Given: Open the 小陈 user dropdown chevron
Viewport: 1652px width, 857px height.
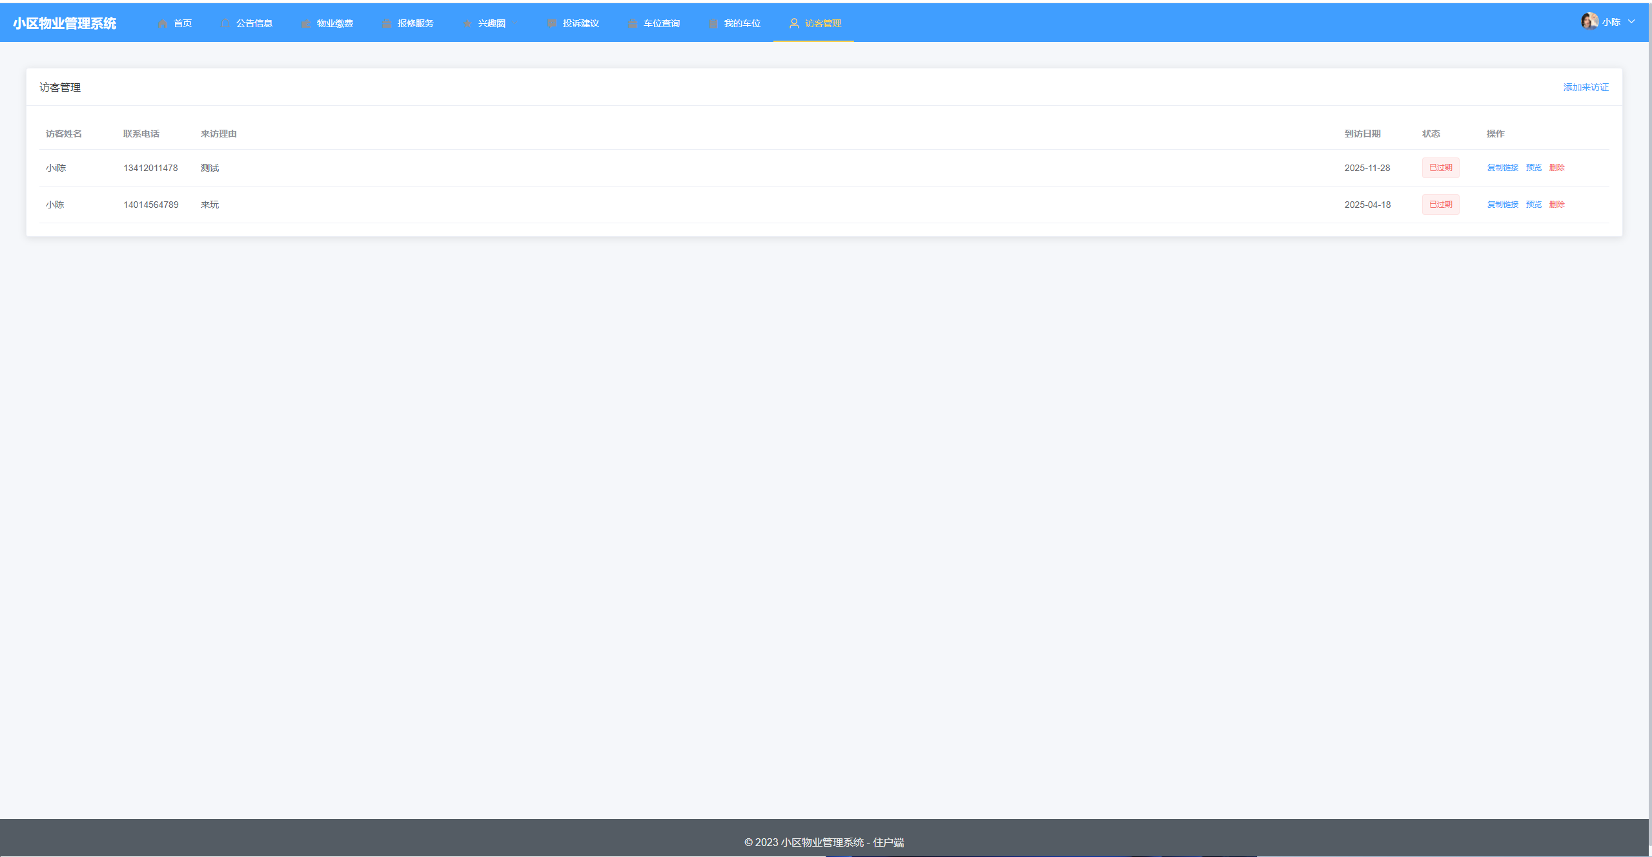Looking at the screenshot, I should (1631, 21).
